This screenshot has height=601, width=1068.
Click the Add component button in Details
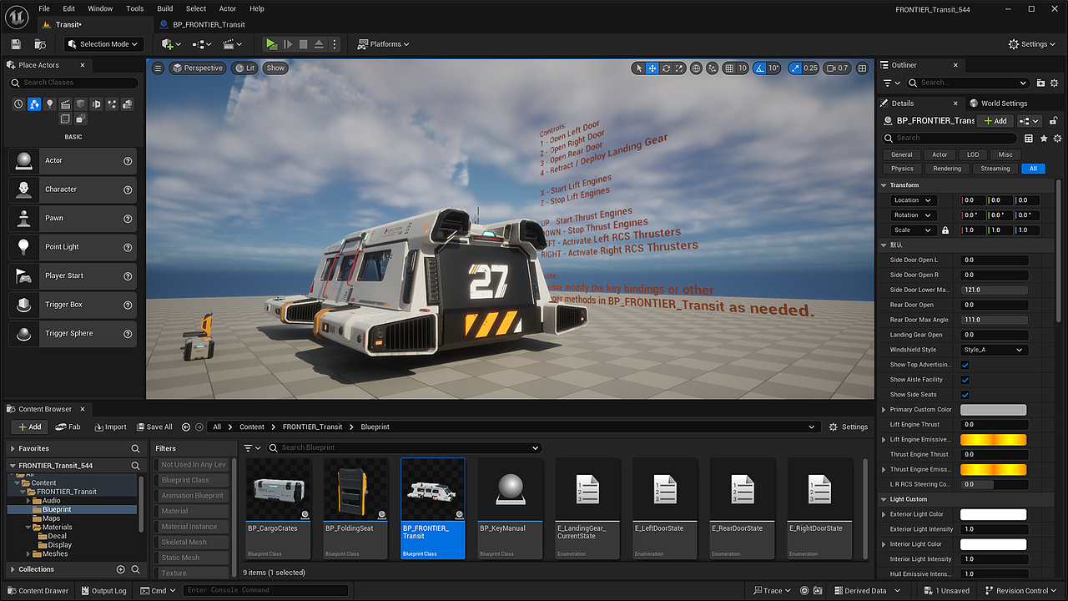pyautogui.click(x=995, y=121)
